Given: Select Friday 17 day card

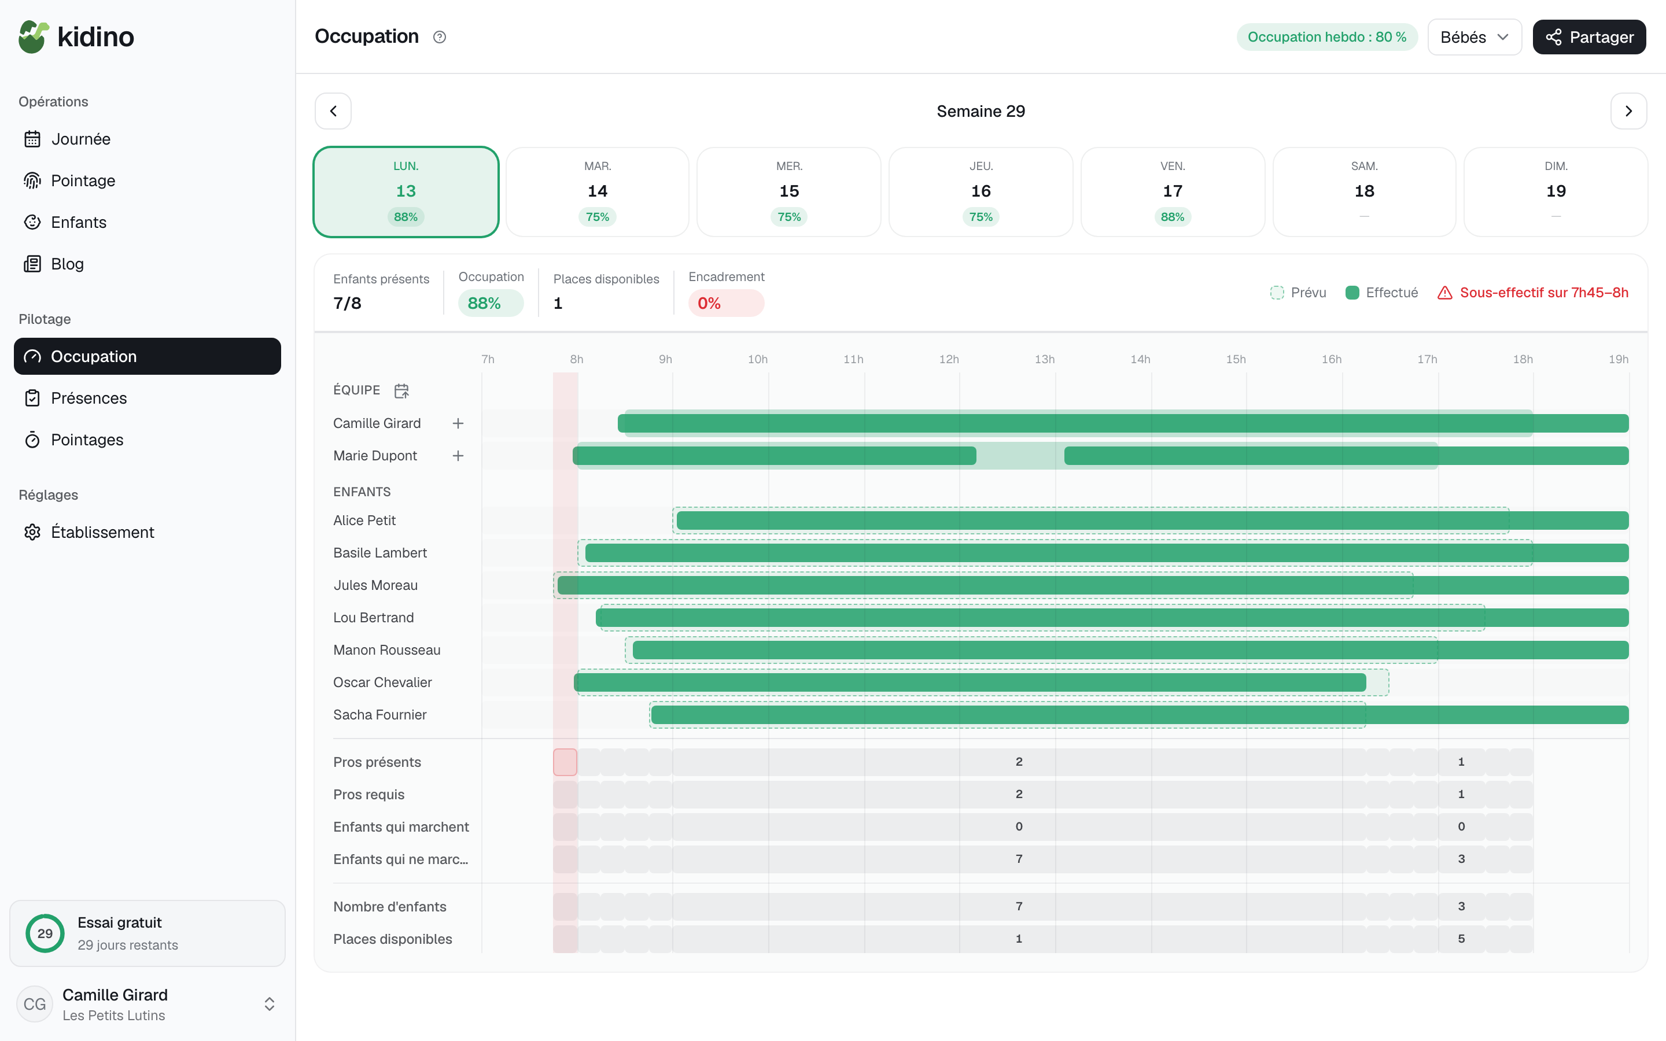Looking at the screenshot, I should point(1173,191).
